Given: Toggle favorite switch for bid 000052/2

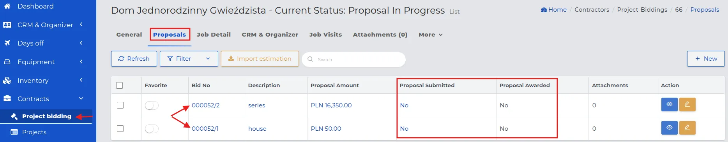Looking at the screenshot, I should [152, 105].
